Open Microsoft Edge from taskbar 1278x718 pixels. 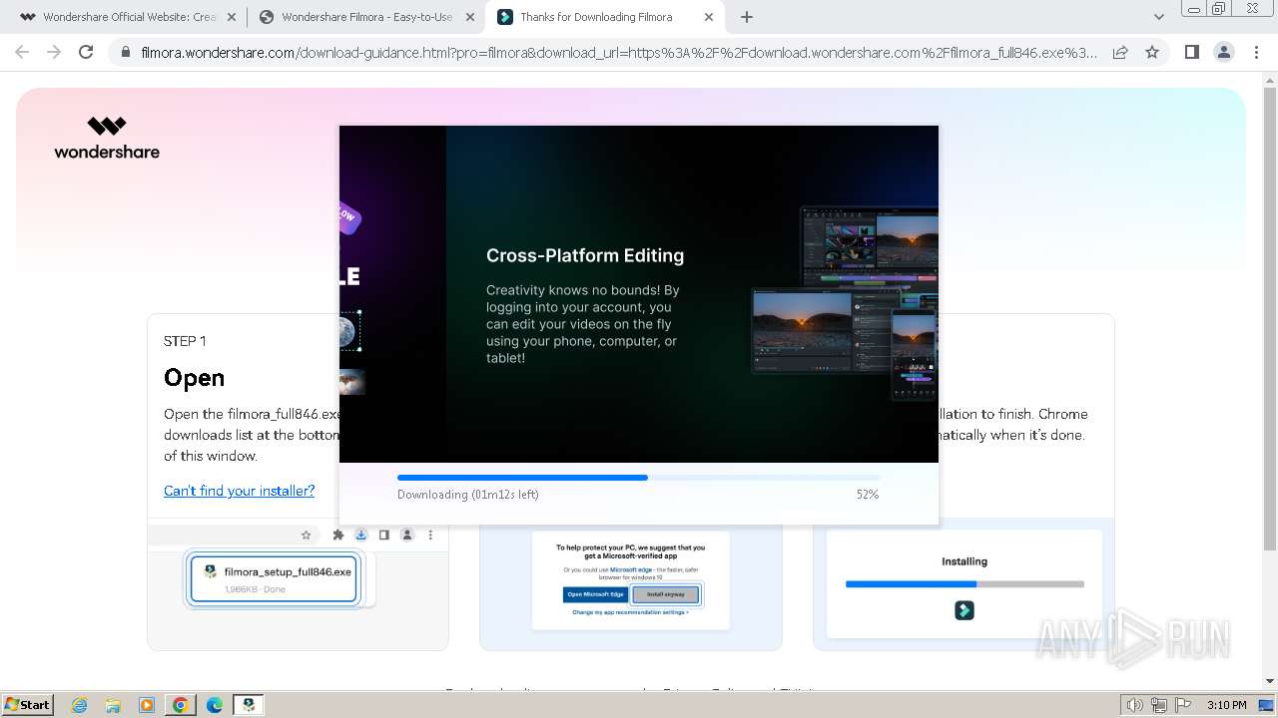click(x=215, y=704)
